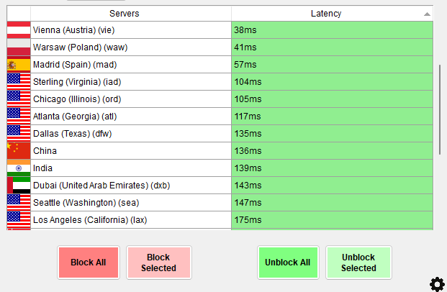
Task: Click the 135ms latency cell
Action: click(x=332, y=133)
